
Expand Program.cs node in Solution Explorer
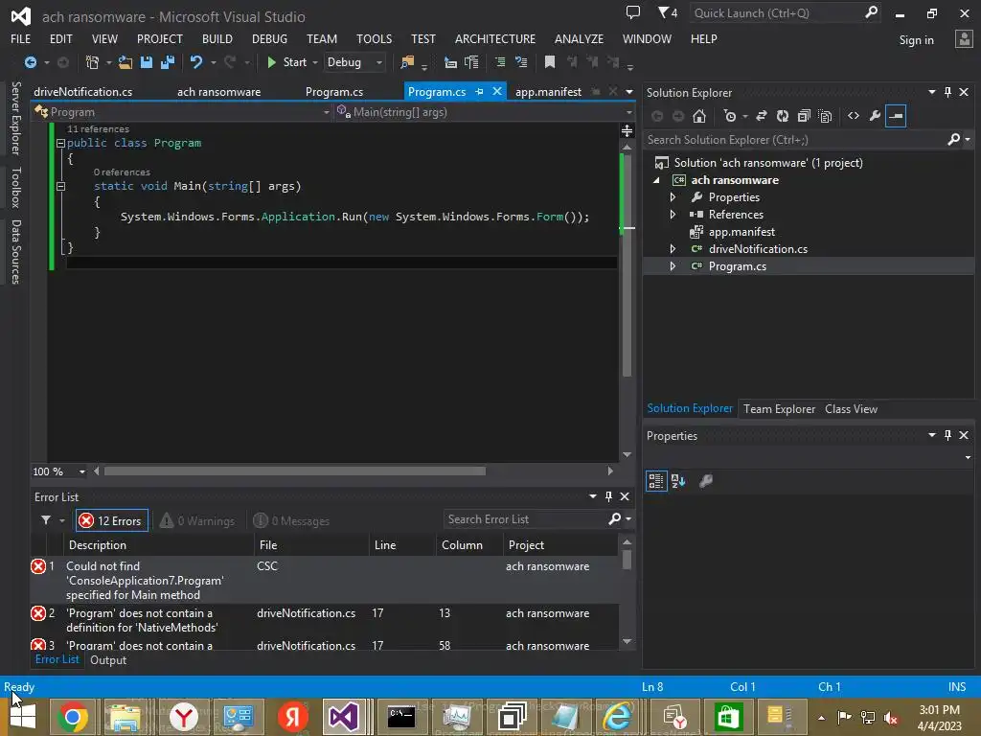point(673,266)
